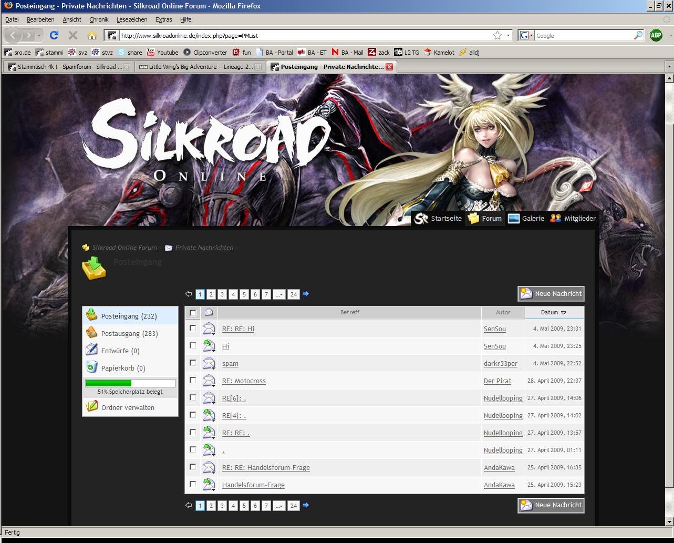Bookmark page with the star icon
674x543 pixels.
497,35
